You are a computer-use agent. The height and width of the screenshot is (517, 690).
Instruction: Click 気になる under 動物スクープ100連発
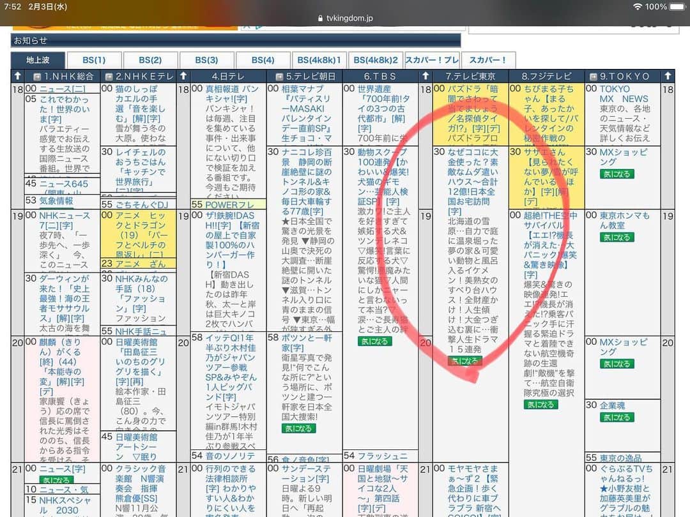375,341
